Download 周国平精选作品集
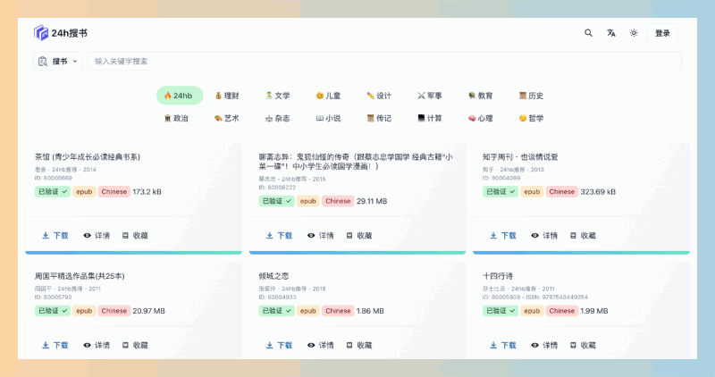Viewport: 715px width, 377px height. pyautogui.click(x=55, y=346)
